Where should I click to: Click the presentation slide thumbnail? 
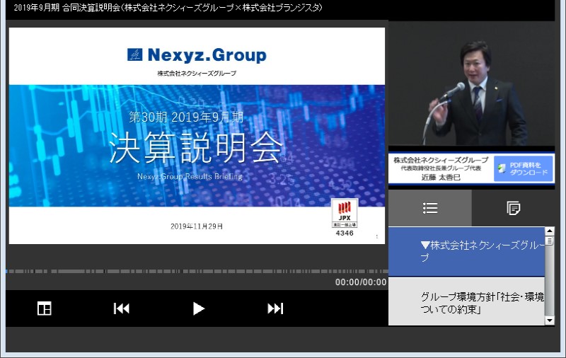click(197, 136)
